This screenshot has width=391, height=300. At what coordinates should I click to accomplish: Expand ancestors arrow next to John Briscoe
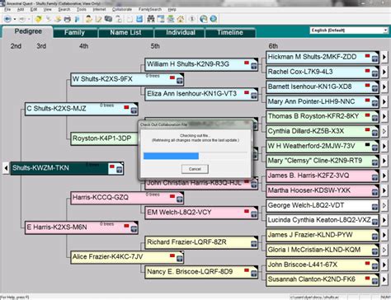click(x=384, y=265)
